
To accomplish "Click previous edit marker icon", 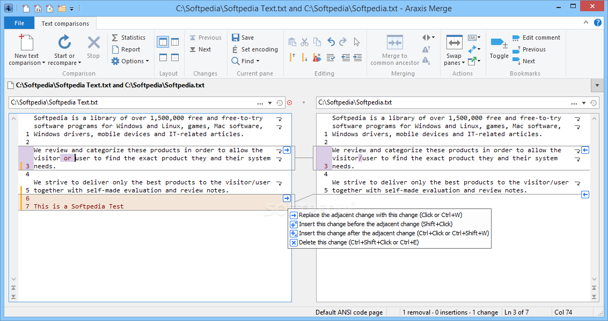I will [292, 58].
